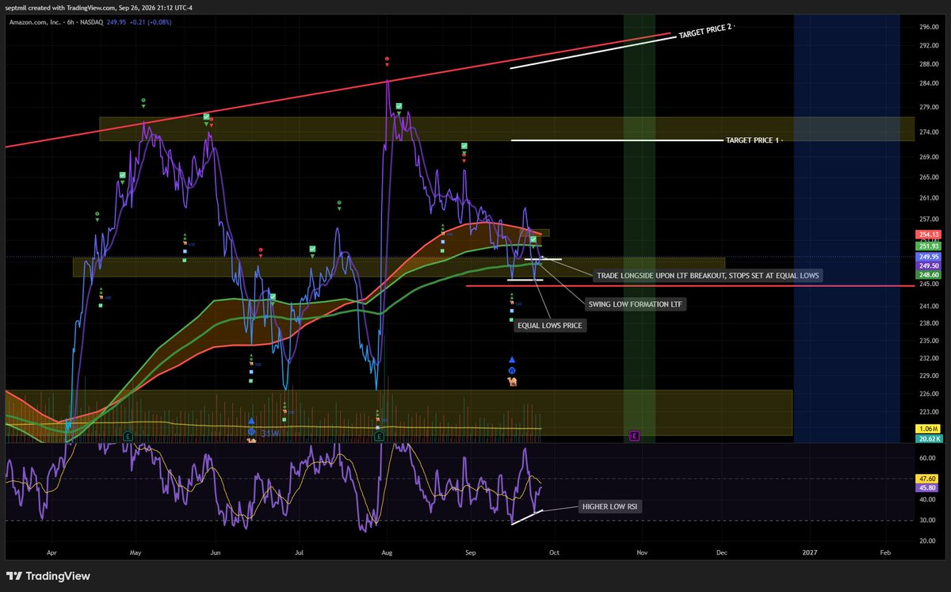Screen dimensions: 951x592
Task: Click the red 254.13 price tag
Action: pos(930,235)
